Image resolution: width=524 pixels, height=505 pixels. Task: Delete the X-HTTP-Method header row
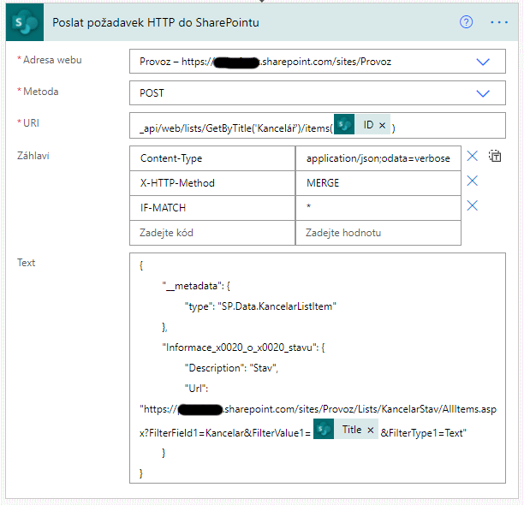tap(473, 181)
